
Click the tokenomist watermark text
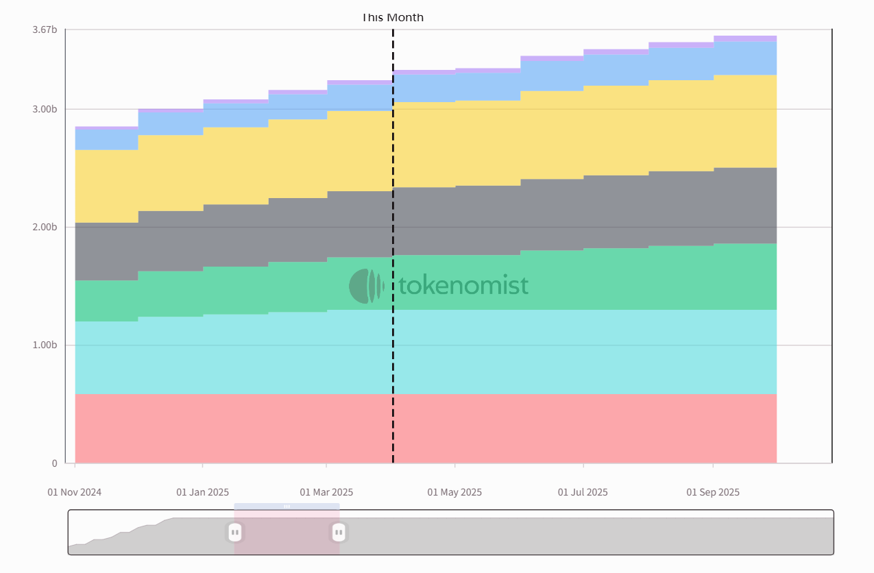click(x=463, y=285)
